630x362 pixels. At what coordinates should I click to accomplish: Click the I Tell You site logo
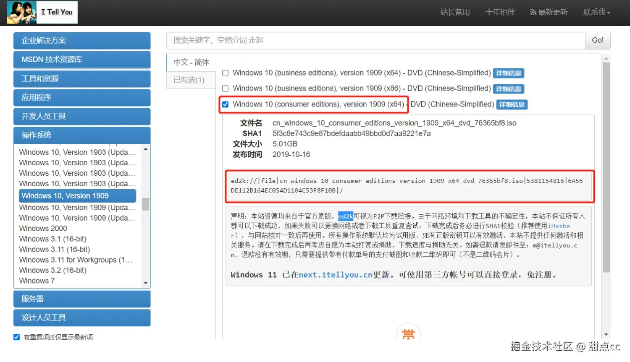click(x=42, y=12)
